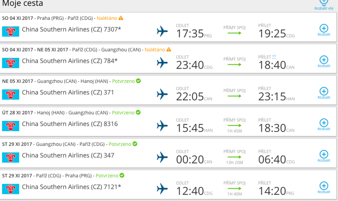Click the airplane icon on flight CZ 347

click(x=162, y=157)
